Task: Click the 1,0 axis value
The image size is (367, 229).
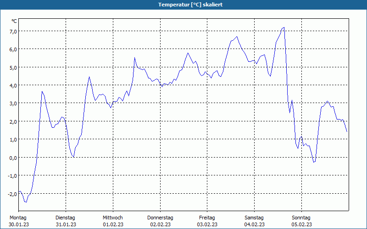Action: point(13,140)
